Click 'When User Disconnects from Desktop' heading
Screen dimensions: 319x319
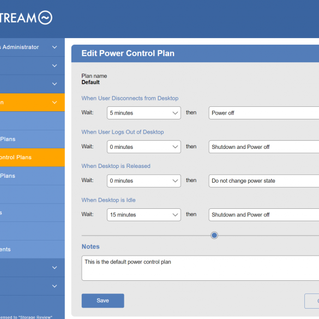point(130,98)
